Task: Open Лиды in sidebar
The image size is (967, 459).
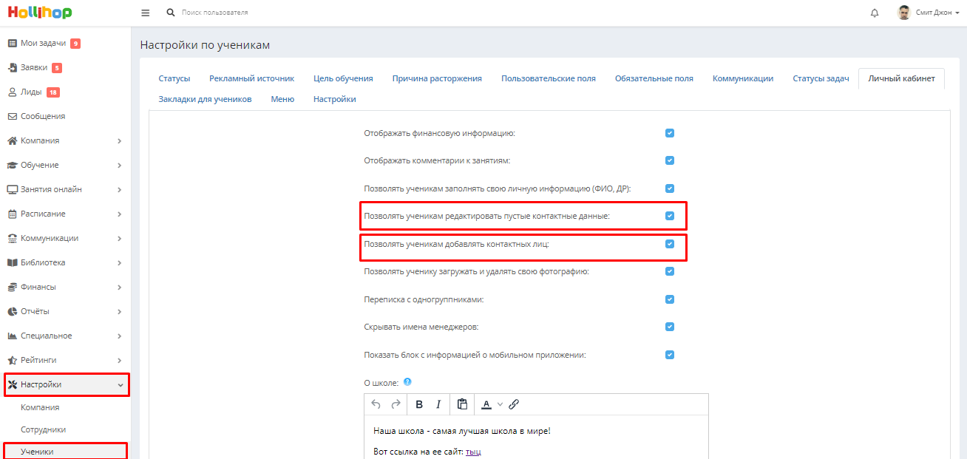Action: [x=31, y=92]
